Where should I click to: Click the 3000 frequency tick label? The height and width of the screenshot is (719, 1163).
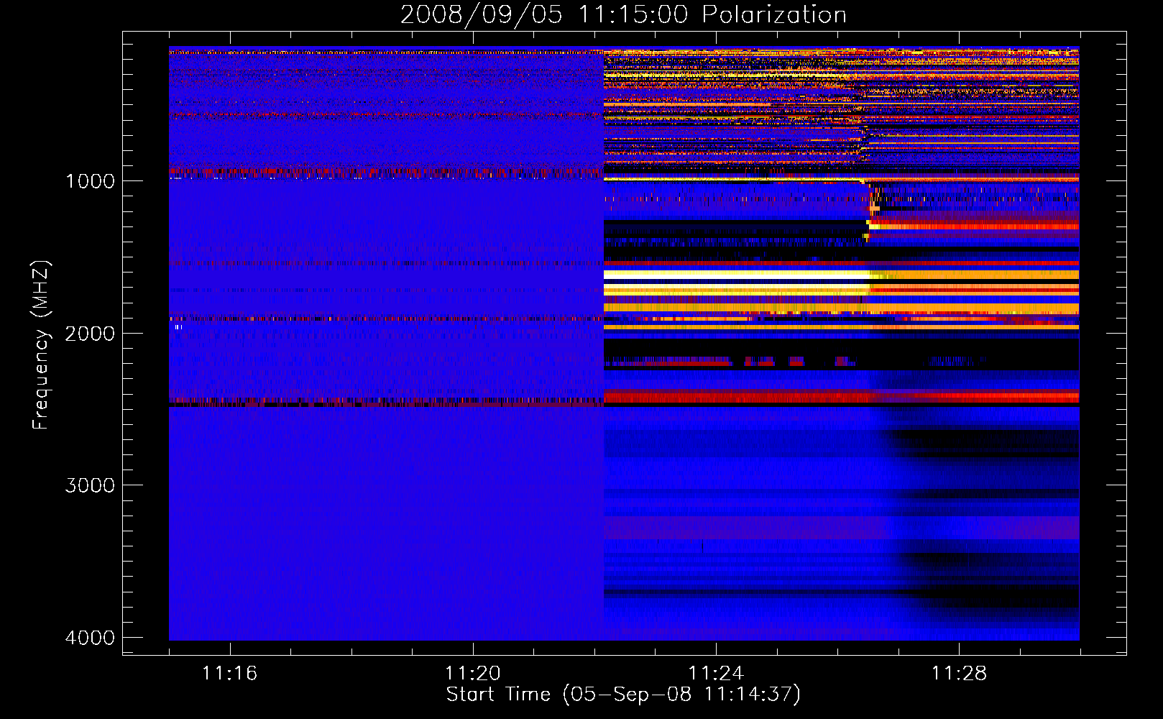[x=90, y=485]
